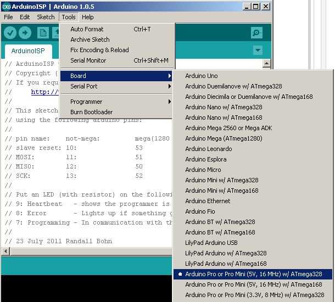Switch to the ArduinoISP sketch tab
This screenshot has width=335, height=302.
(28, 51)
